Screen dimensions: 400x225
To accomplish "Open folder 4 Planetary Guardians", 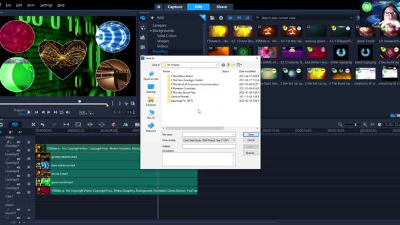I will pos(181,89).
